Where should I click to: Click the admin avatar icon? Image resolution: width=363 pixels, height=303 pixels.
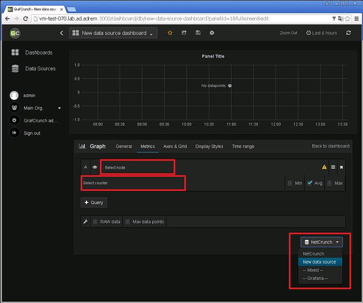pyautogui.click(x=14, y=95)
